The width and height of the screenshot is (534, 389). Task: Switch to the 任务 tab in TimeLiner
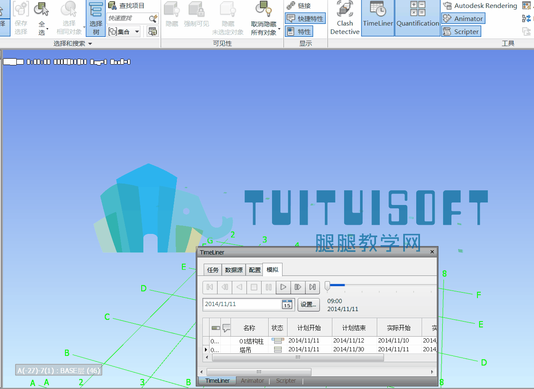213,270
